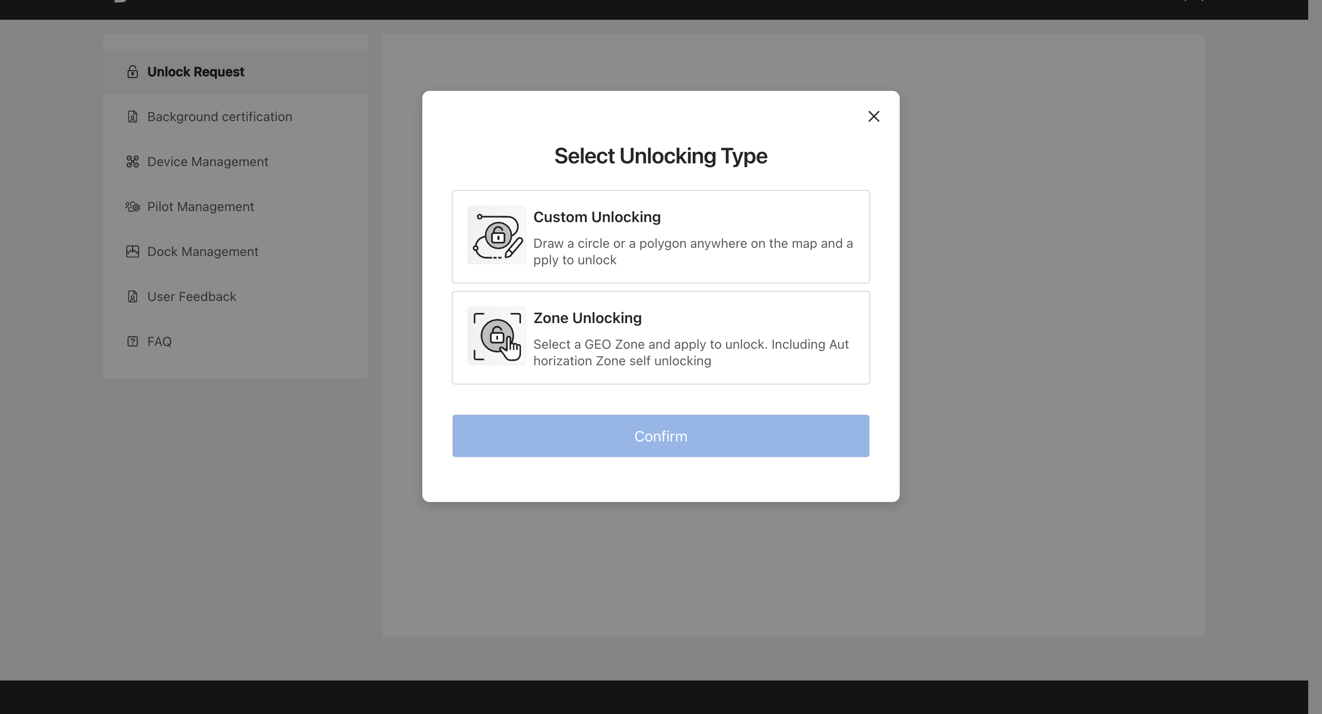The width and height of the screenshot is (1322, 714).
Task: Click the Unlock Request lock icon
Action: pos(132,71)
